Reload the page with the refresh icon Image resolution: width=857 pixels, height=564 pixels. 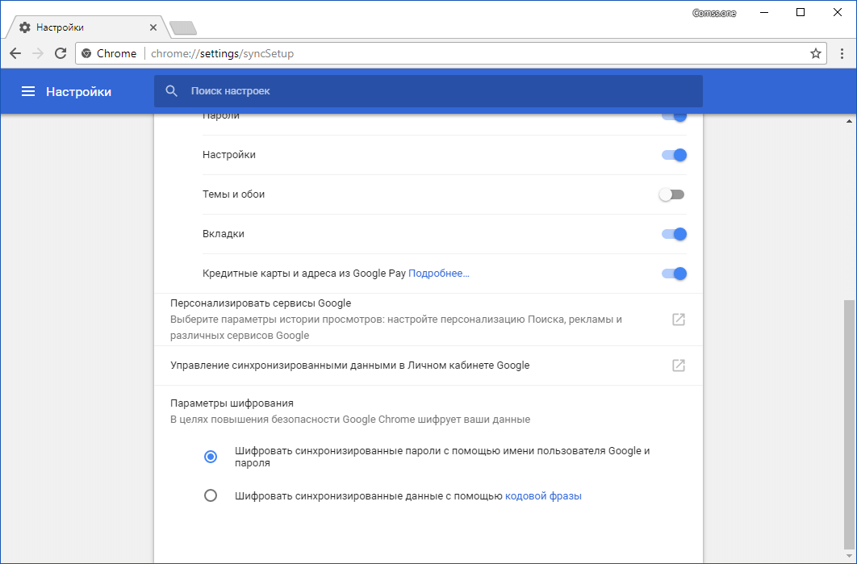click(61, 53)
